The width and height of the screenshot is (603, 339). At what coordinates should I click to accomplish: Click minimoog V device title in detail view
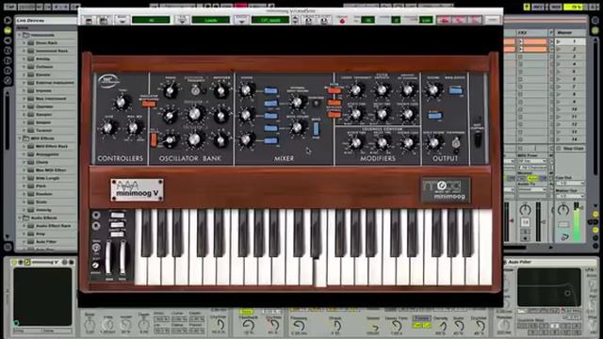click(45, 262)
